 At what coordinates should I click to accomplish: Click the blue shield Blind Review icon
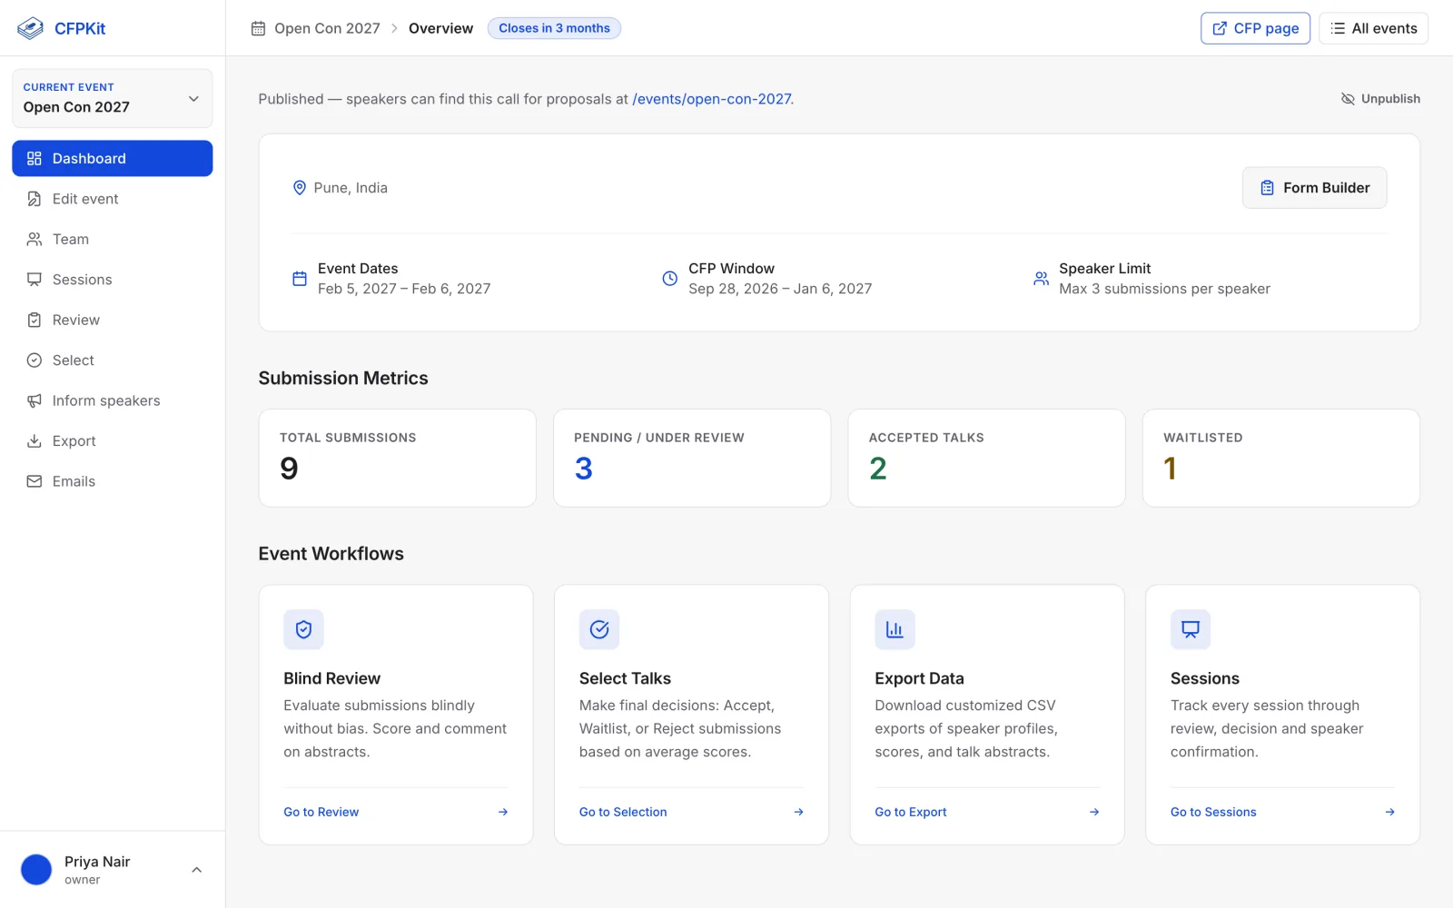303,629
